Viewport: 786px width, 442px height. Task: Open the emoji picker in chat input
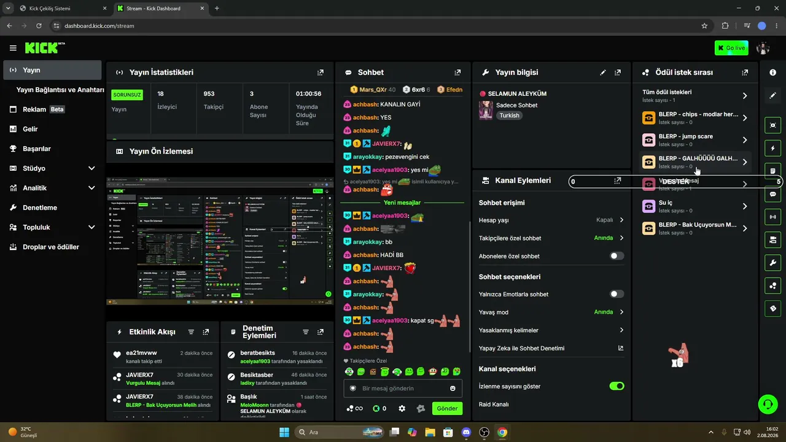tap(453, 389)
